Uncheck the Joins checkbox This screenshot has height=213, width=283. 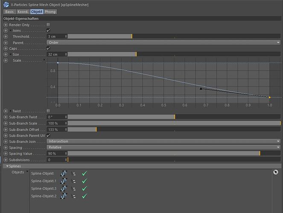(x=48, y=30)
